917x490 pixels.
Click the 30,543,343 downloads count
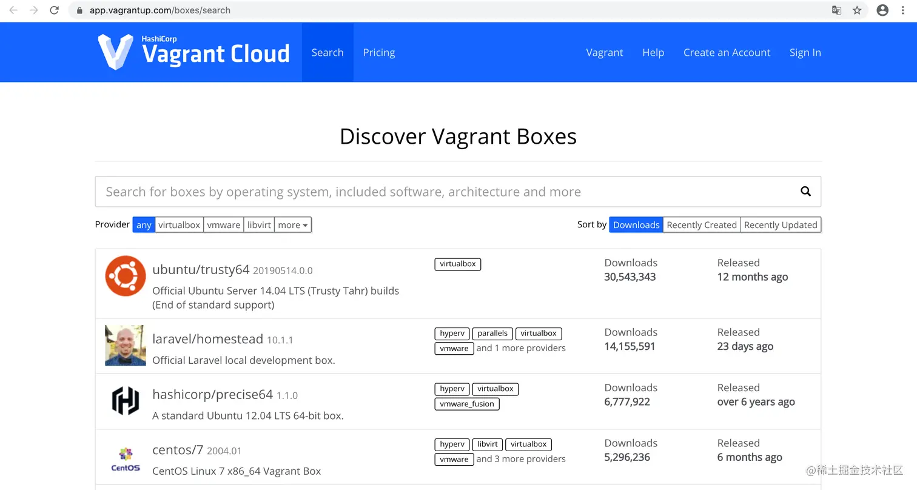click(630, 277)
